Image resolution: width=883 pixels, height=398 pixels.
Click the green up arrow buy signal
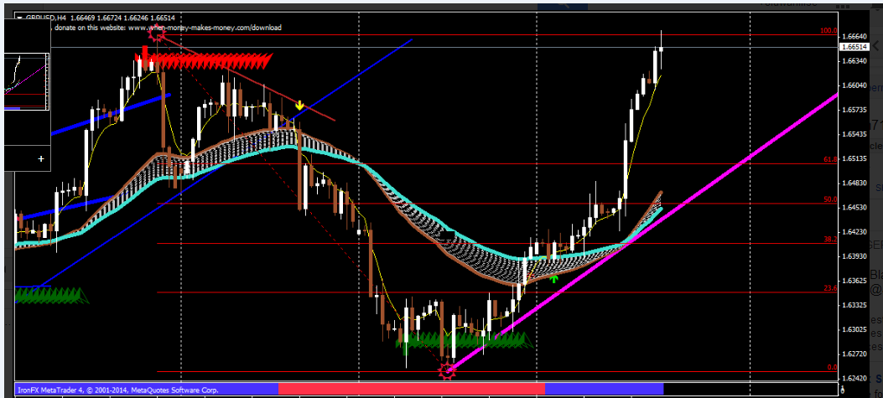click(x=554, y=277)
